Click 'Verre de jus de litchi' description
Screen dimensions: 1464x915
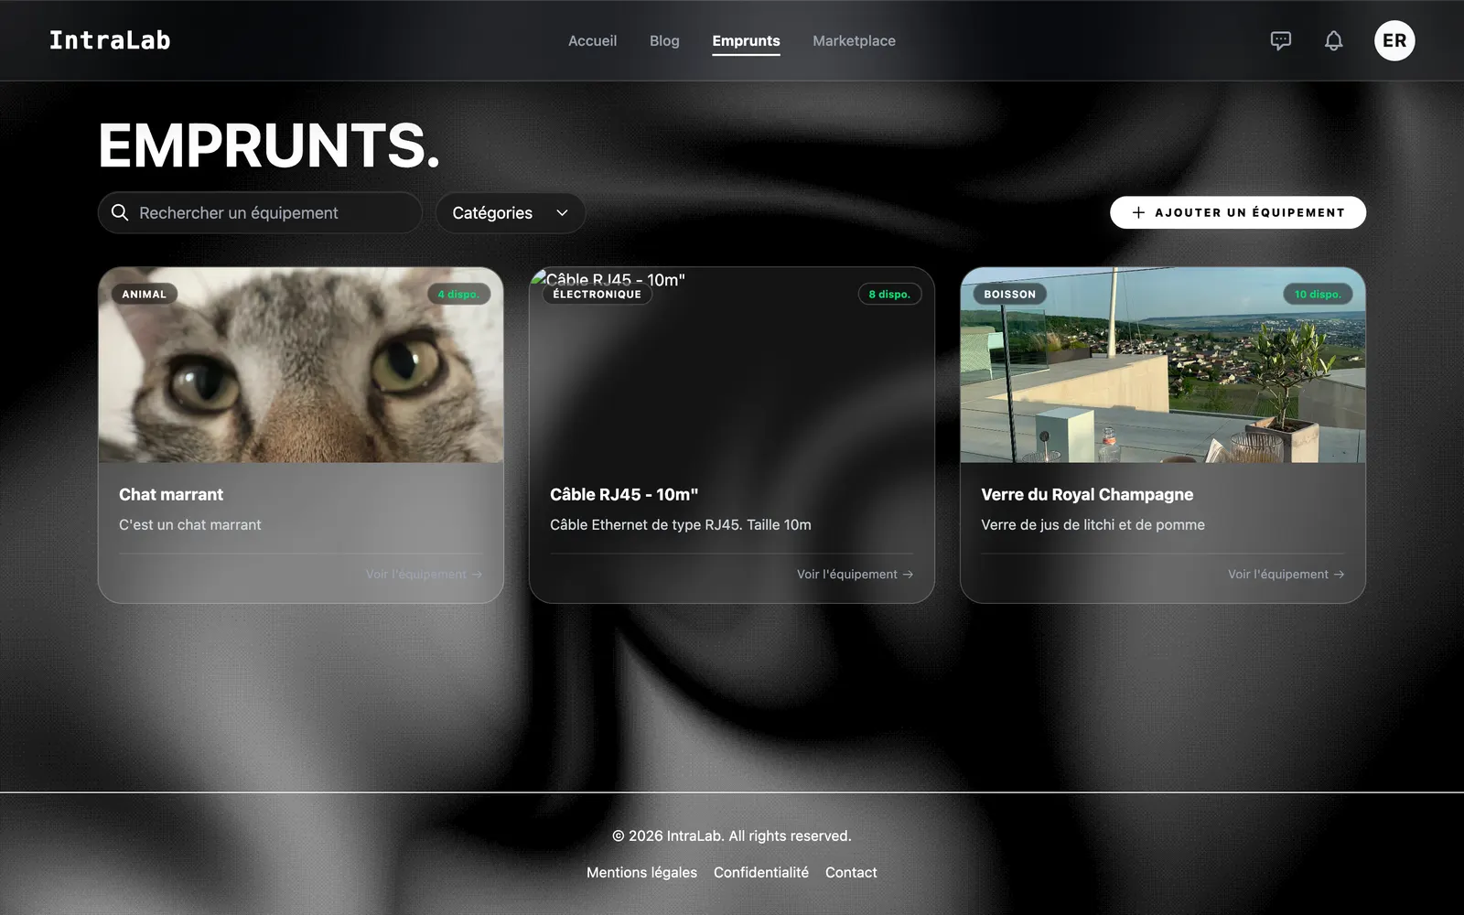1093,524
